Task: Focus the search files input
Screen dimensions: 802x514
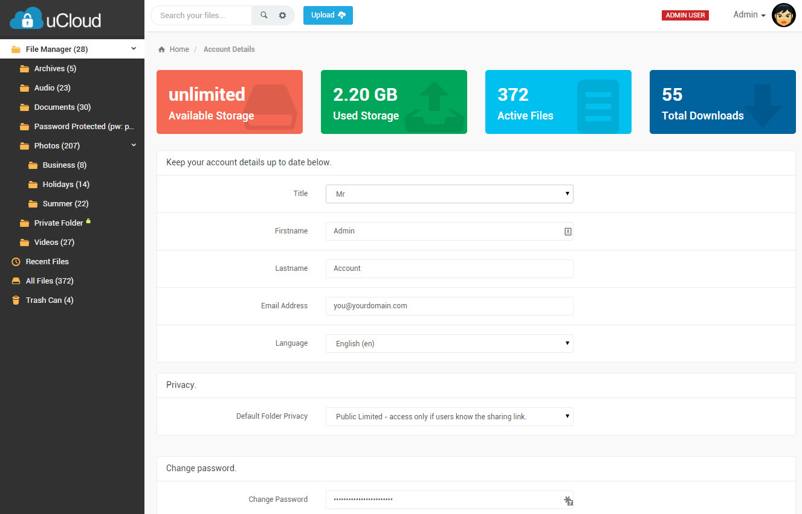Action: pos(201,15)
